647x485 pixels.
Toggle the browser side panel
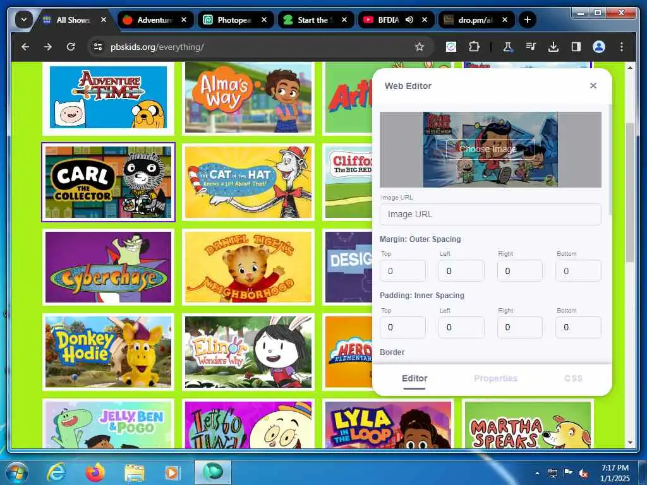point(576,47)
